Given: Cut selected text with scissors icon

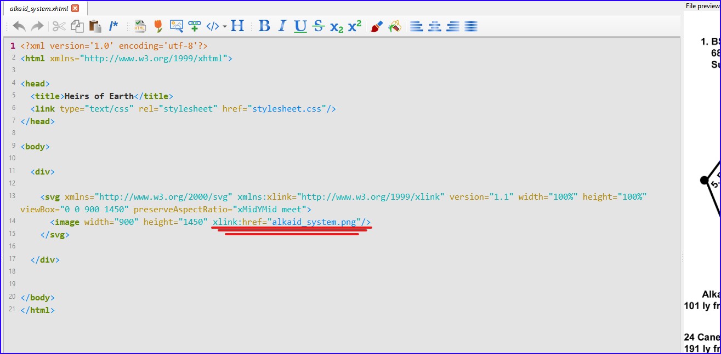Looking at the screenshot, I should click(59, 26).
